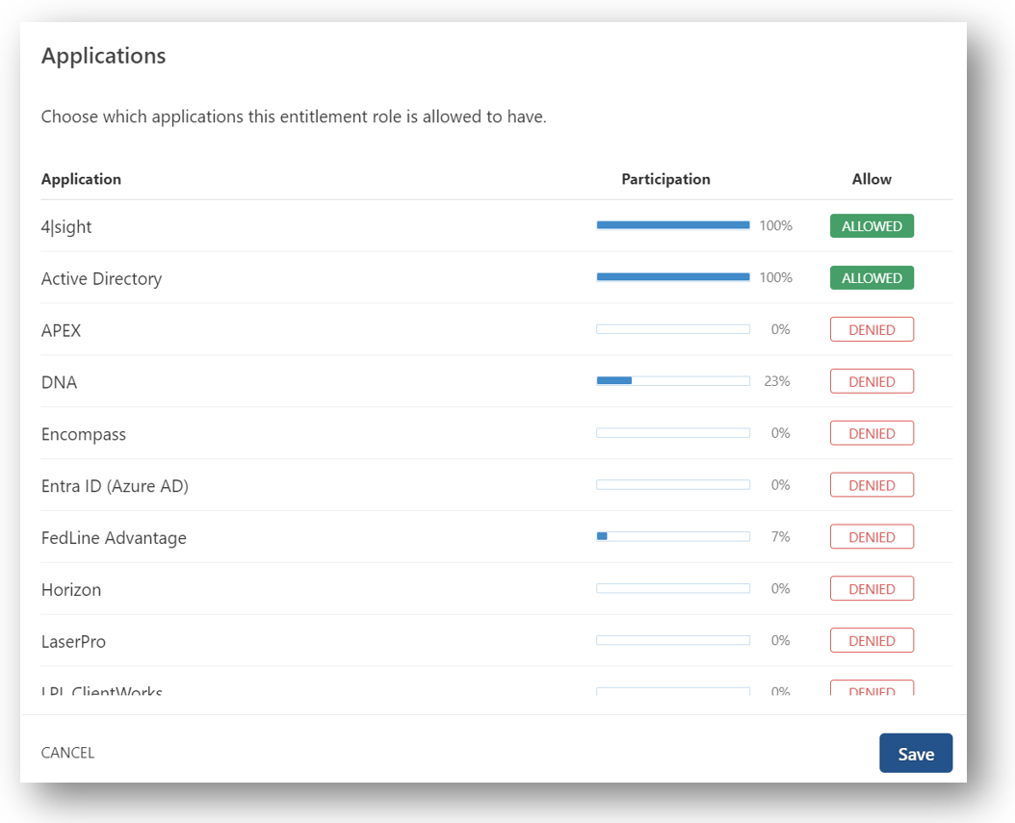Toggle DENIED badge for FedLine Advantage

coord(872,537)
